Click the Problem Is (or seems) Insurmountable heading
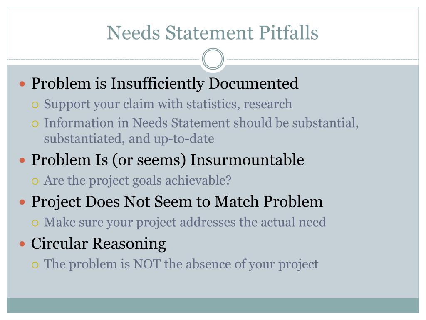Screen dimensions: 426x320 tap(167, 160)
